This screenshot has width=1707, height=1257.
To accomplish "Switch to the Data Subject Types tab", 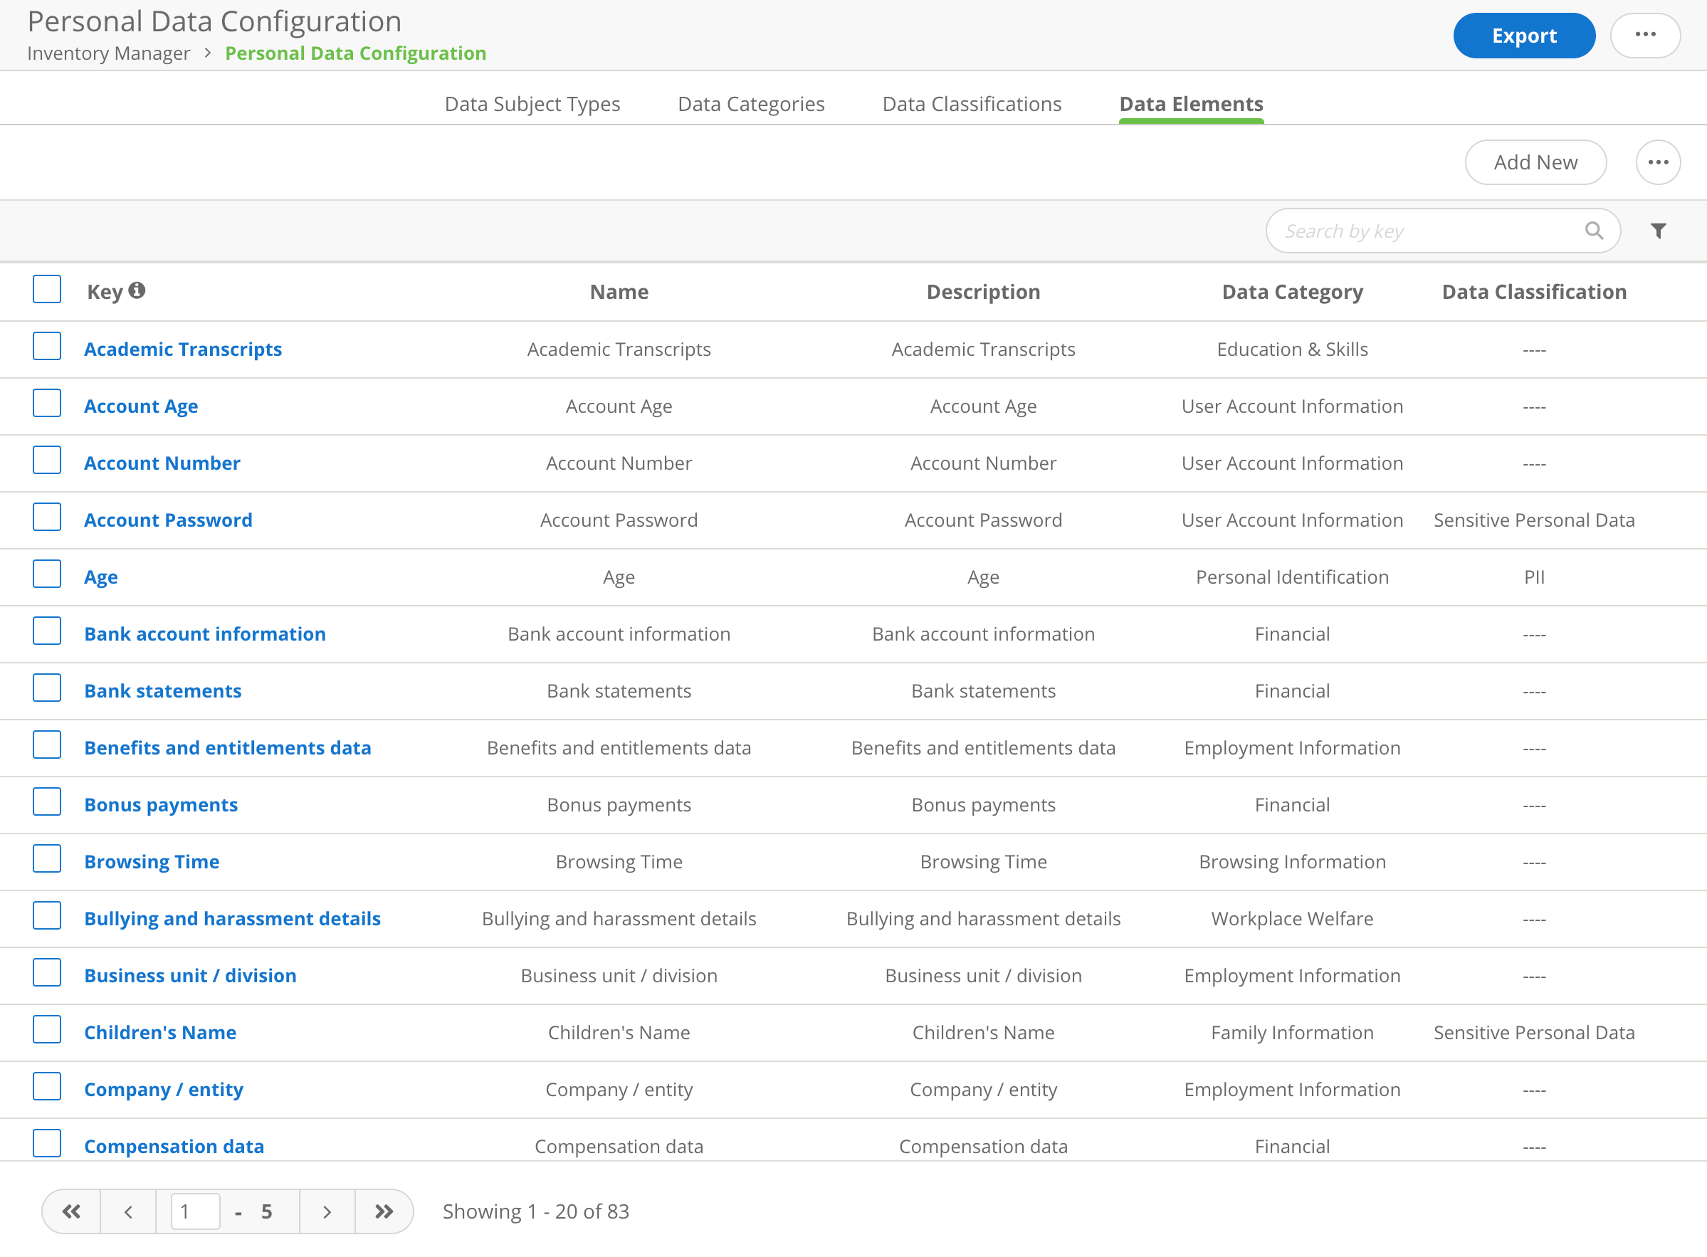I will coord(532,104).
